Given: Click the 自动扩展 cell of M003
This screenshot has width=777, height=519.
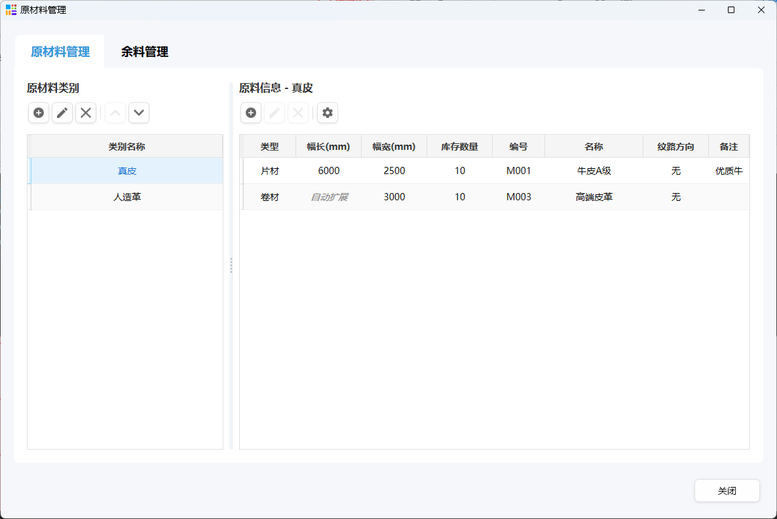Looking at the screenshot, I should point(329,196).
